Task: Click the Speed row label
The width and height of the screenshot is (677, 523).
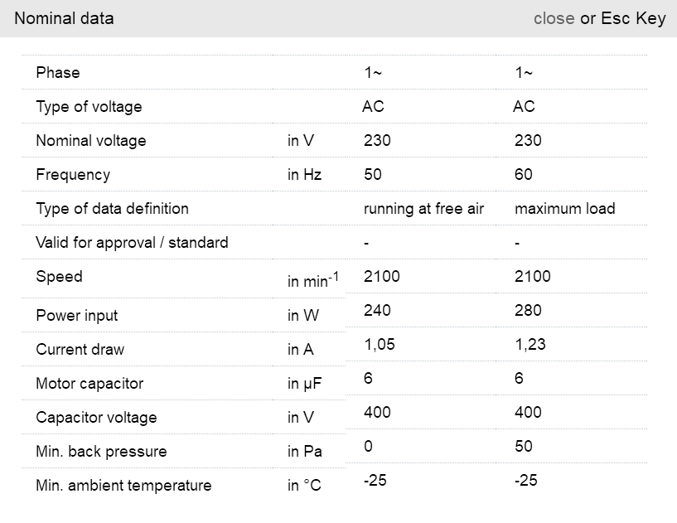Action: click(59, 277)
